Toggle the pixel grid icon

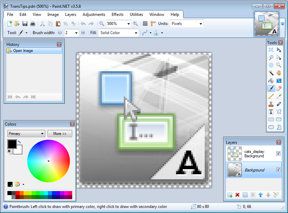coord(145,24)
